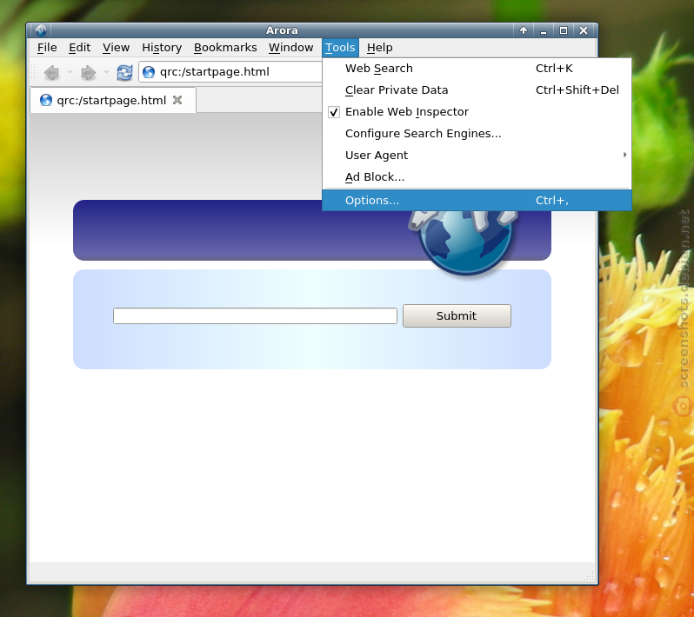The height and width of the screenshot is (617, 694).
Task: Open the Window menu
Action: click(x=290, y=47)
